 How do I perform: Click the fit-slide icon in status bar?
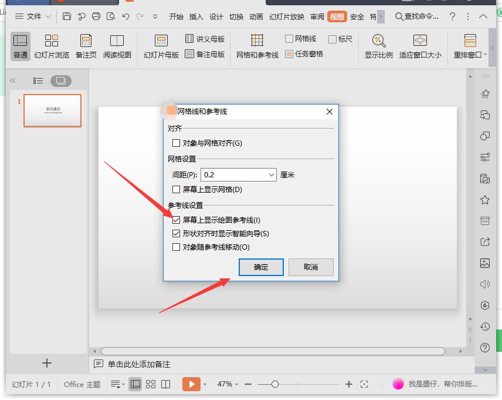coord(364,384)
